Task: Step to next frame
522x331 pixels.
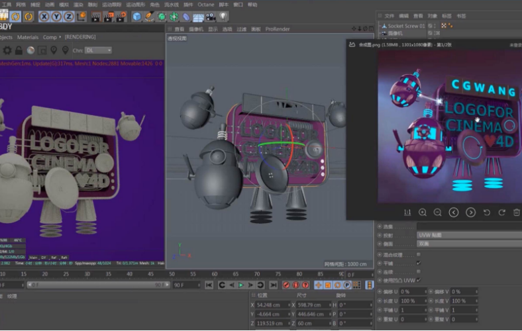Action: point(250,285)
